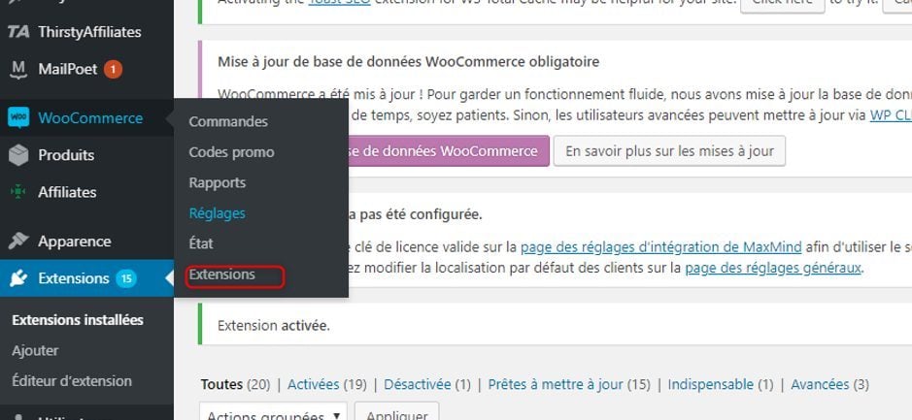The height and width of the screenshot is (420, 912).
Task: Open MaxMind integration settings page link
Action: tap(660, 247)
